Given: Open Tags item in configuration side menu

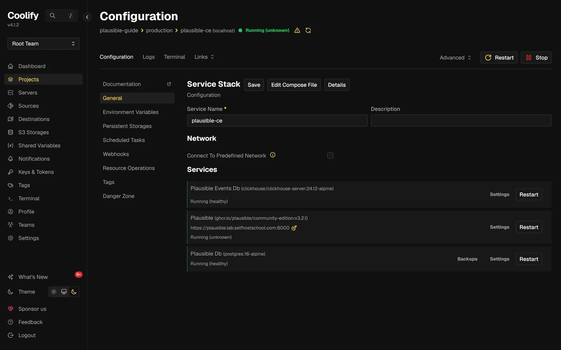Looking at the screenshot, I should pos(137,182).
